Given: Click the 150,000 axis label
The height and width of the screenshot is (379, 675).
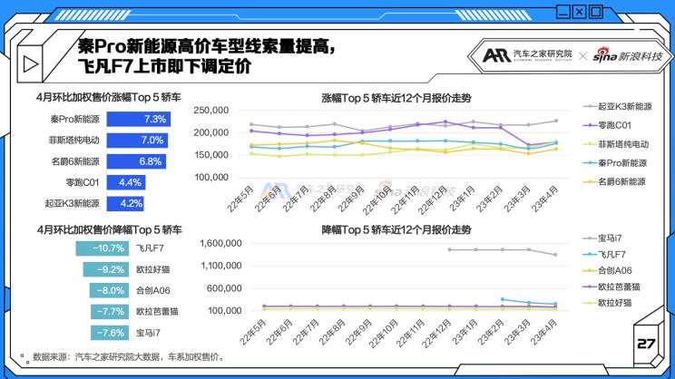Looking at the screenshot, I should coord(210,155).
